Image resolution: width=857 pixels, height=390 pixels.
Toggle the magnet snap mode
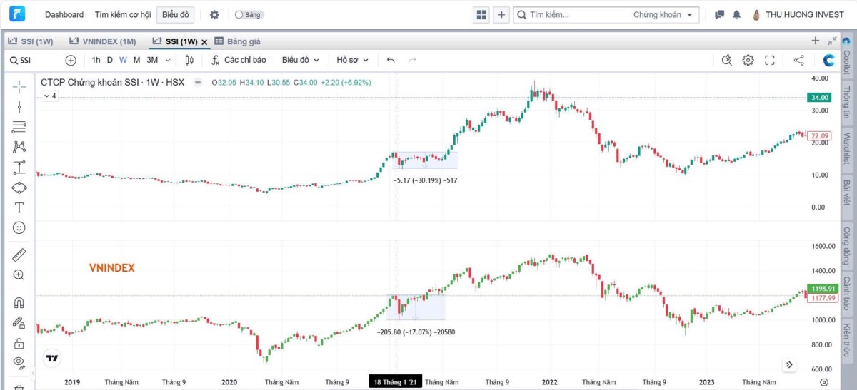19,302
